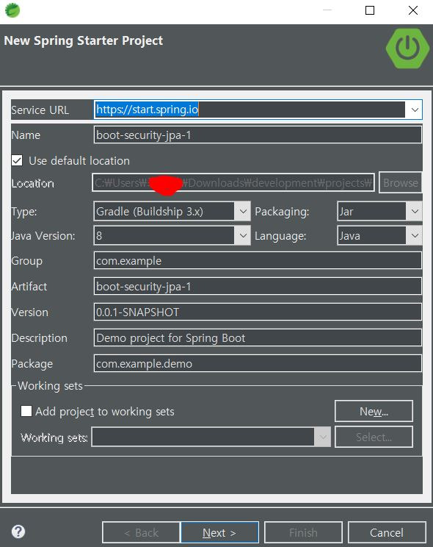Click the New... working set button
This screenshot has height=547, width=433.
click(374, 411)
